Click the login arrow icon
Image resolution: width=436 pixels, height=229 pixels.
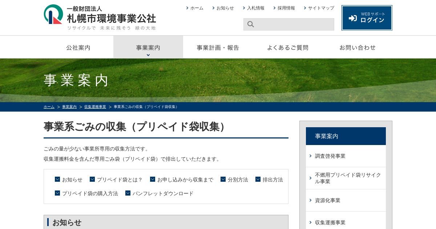point(352,18)
